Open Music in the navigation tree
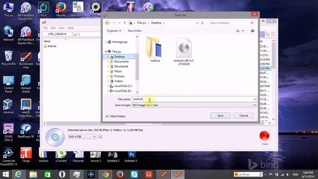 click(x=118, y=71)
